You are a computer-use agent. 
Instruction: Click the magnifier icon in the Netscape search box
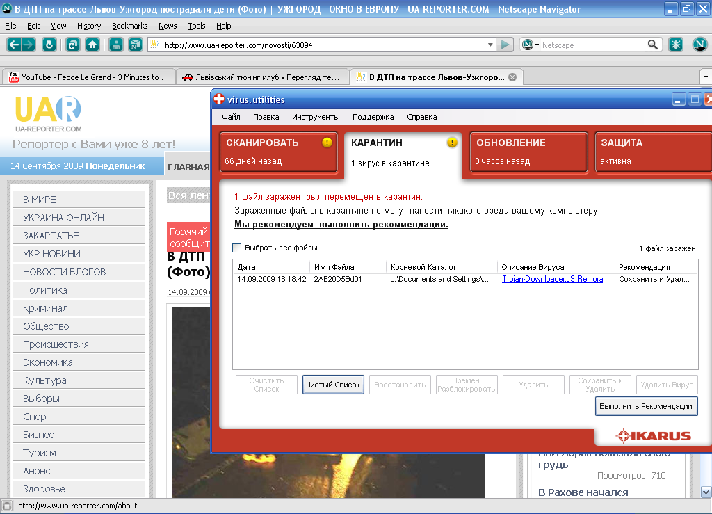tap(652, 45)
